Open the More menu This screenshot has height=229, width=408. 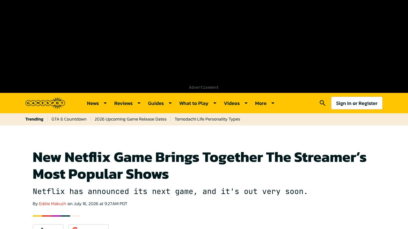tap(261, 103)
